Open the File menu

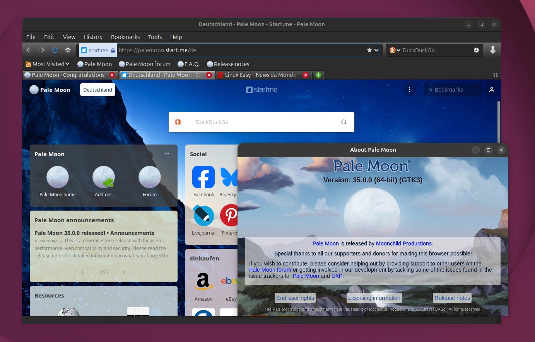point(31,37)
